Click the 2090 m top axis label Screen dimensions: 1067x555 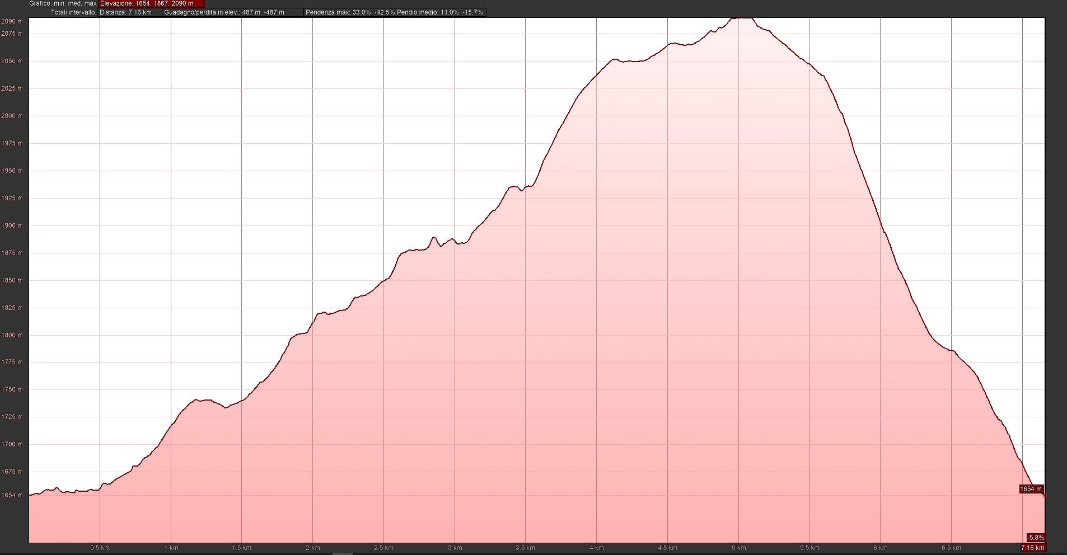coord(12,21)
